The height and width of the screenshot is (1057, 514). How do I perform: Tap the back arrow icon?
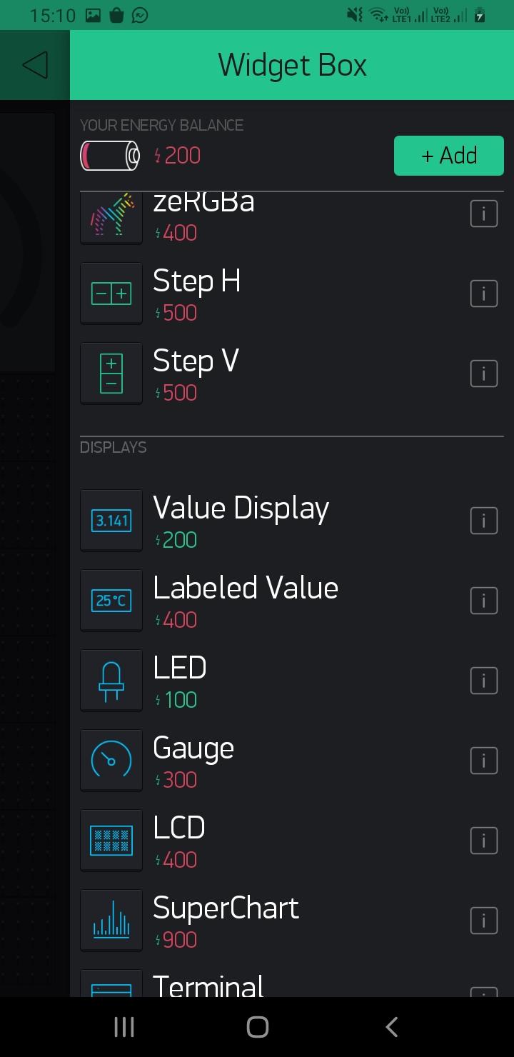pyautogui.click(x=35, y=65)
